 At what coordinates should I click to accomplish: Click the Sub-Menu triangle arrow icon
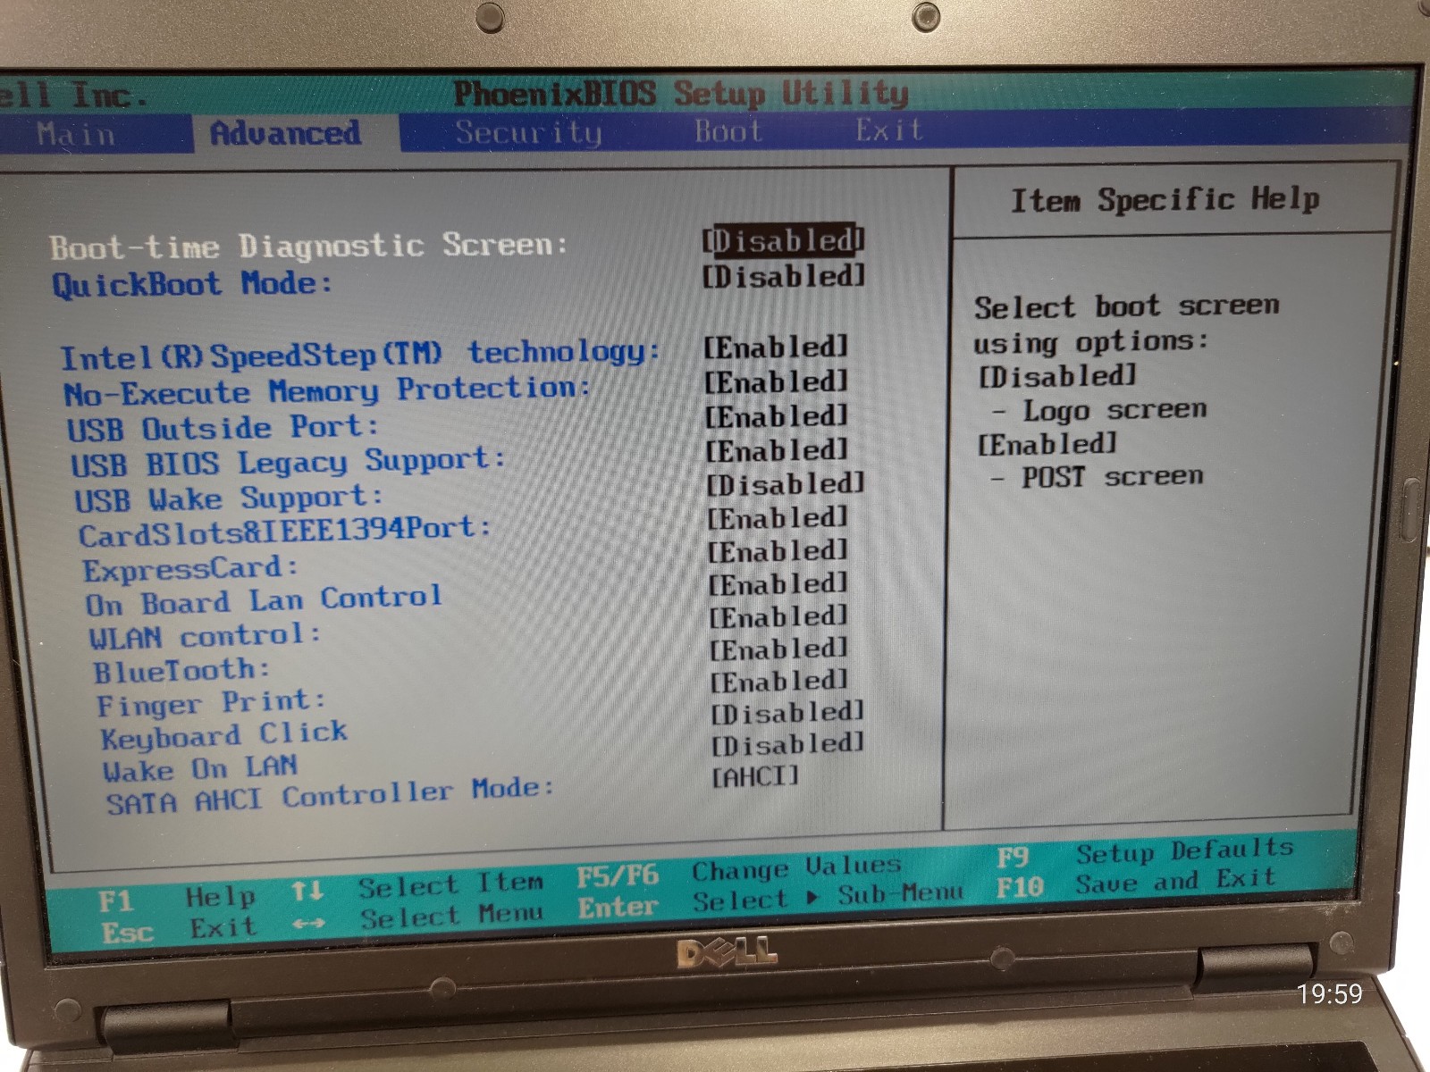click(812, 897)
